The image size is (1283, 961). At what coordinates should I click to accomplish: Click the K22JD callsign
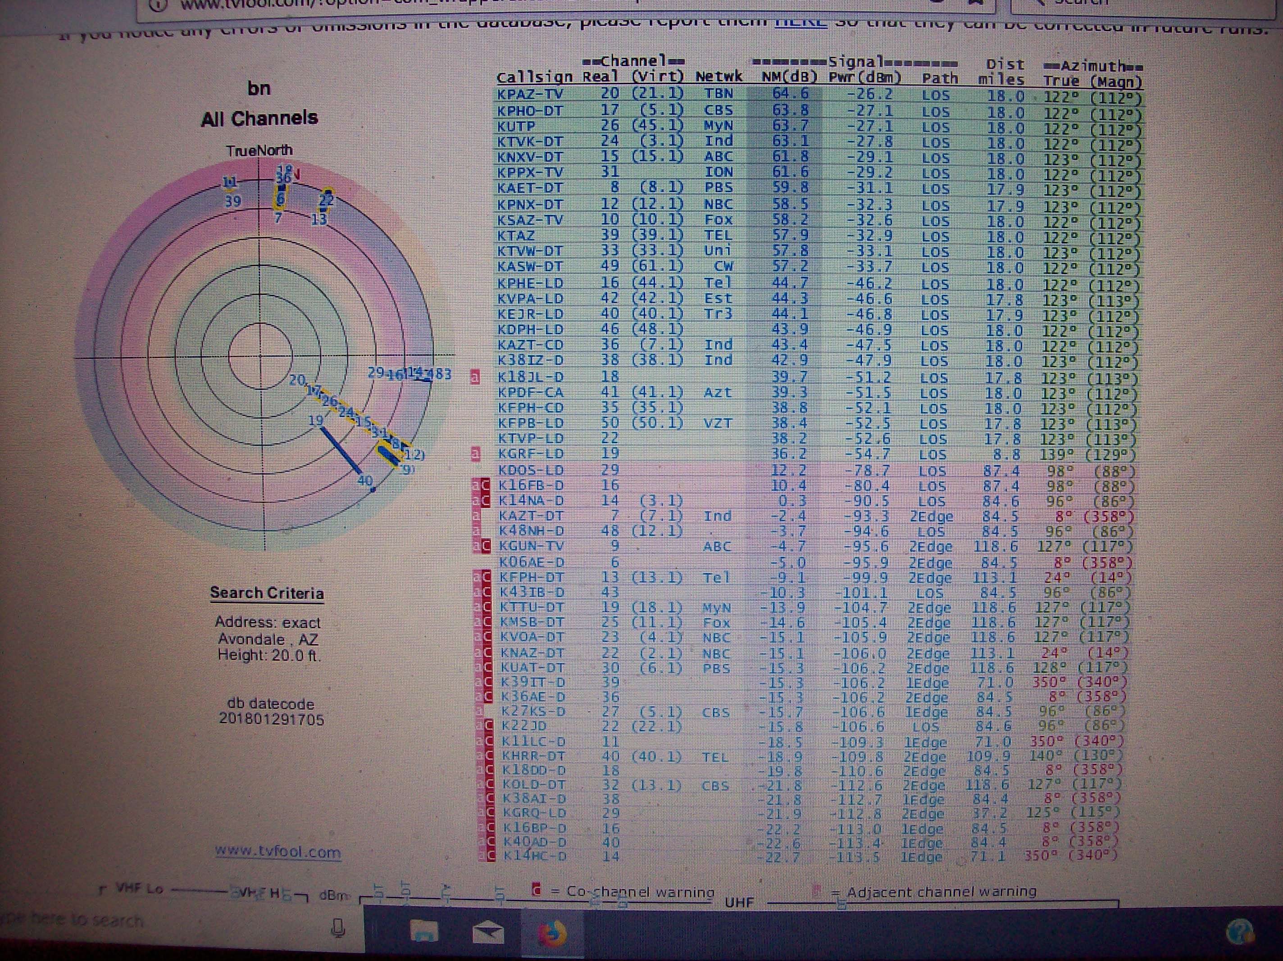524,726
